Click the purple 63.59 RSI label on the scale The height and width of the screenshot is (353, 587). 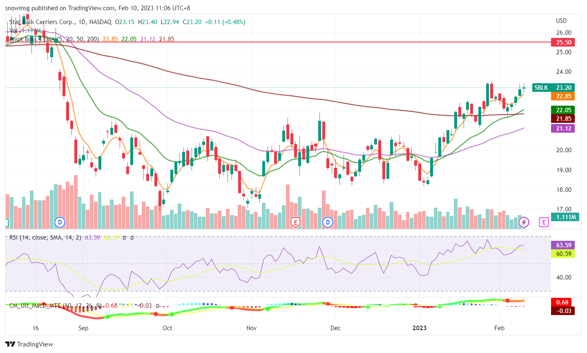tap(563, 245)
